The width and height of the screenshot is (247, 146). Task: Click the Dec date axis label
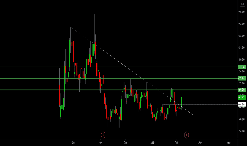pos(125,143)
